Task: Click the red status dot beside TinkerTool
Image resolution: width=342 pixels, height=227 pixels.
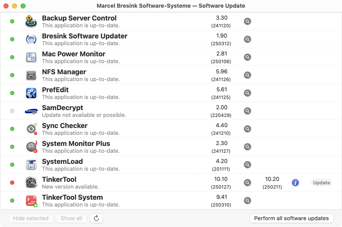Action: [x=12, y=183]
